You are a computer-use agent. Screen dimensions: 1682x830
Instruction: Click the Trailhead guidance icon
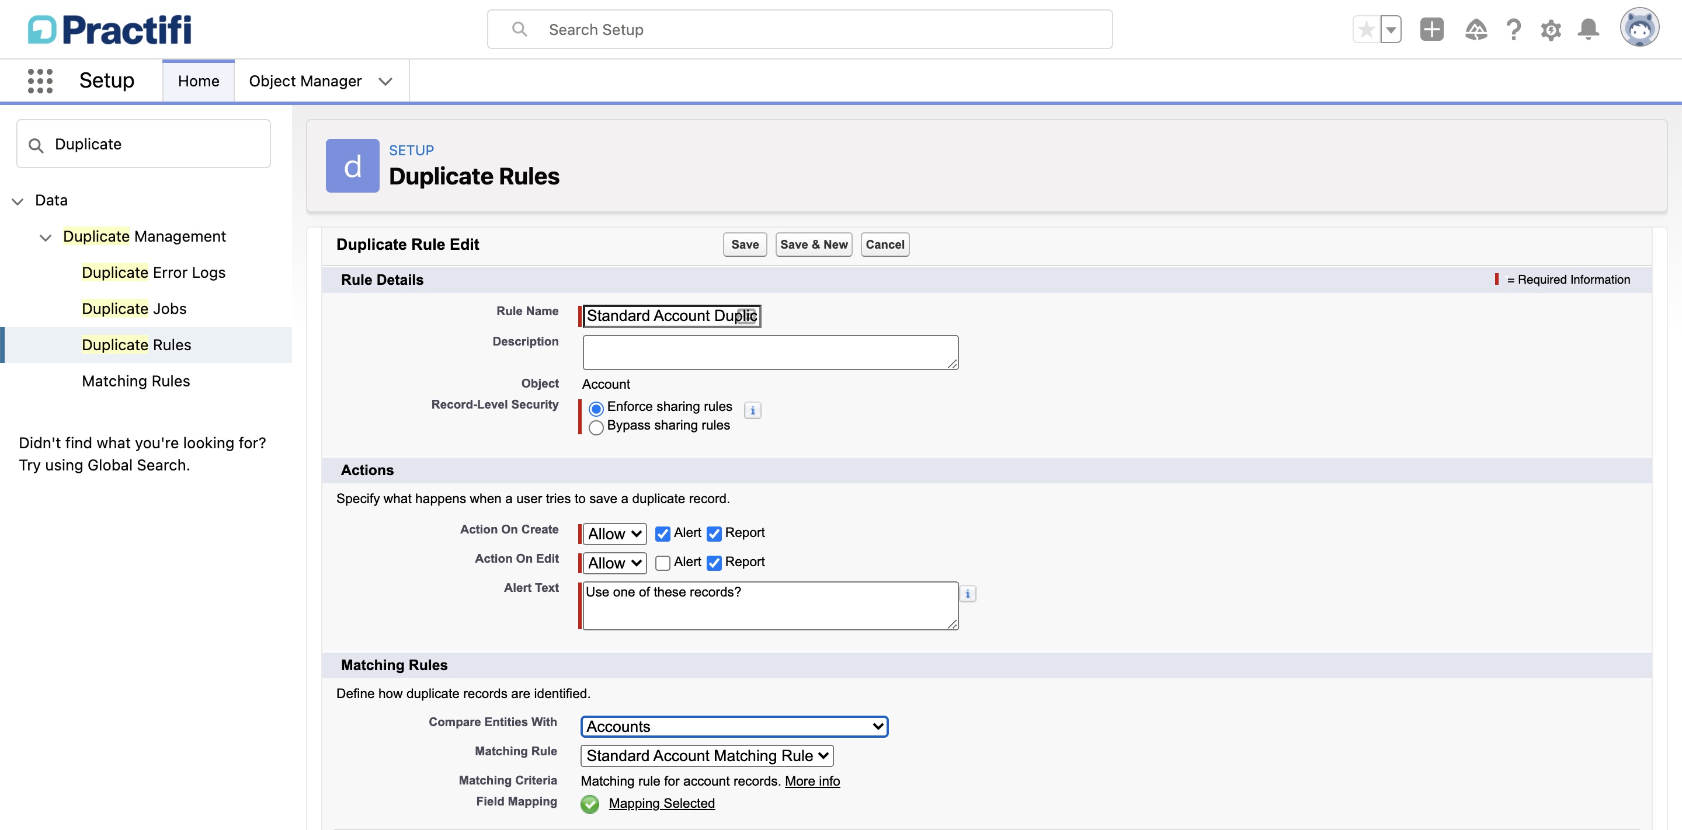1476,29
